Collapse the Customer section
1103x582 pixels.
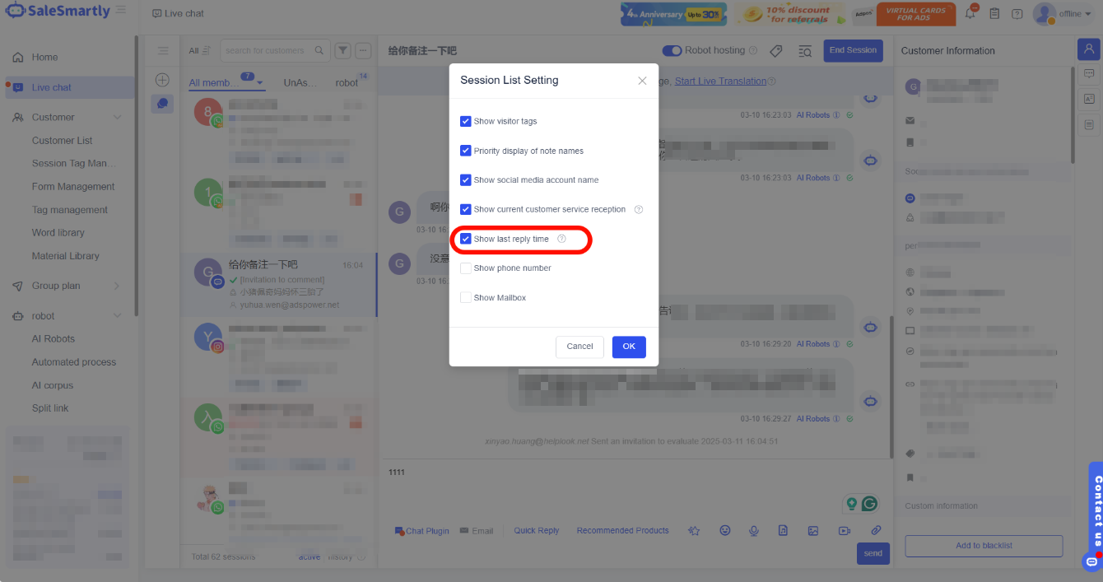(117, 118)
